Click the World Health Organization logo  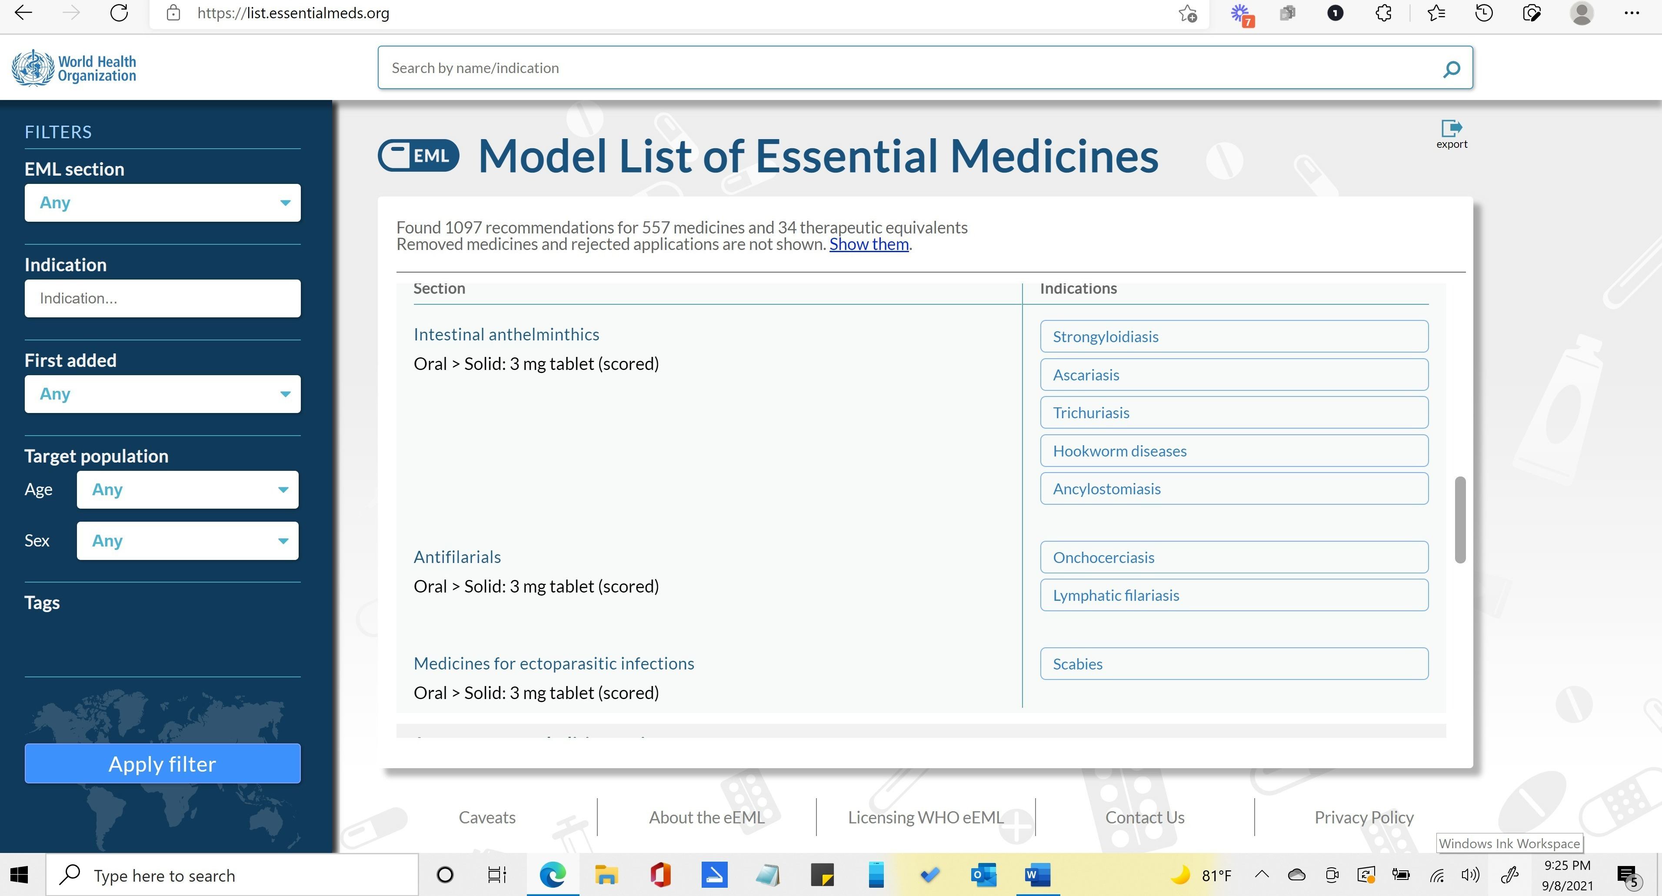click(x=74, y=68)
